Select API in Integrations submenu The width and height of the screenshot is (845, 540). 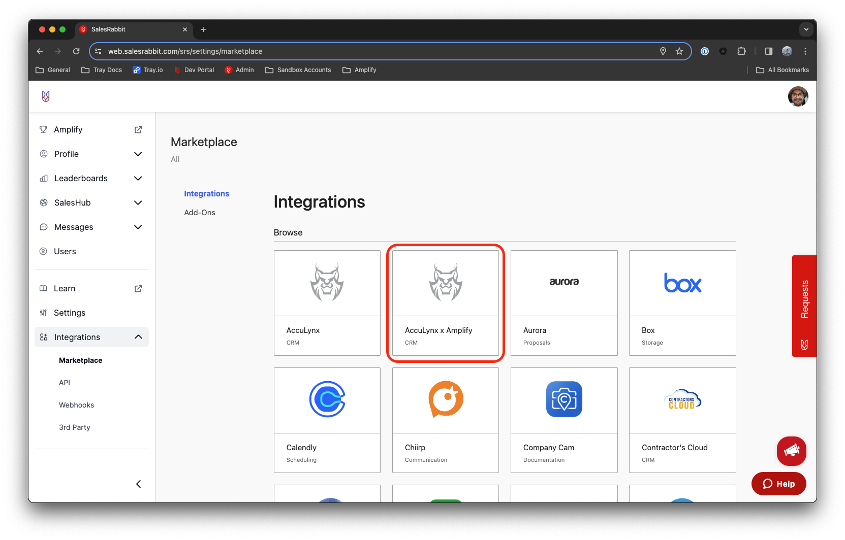65,383
